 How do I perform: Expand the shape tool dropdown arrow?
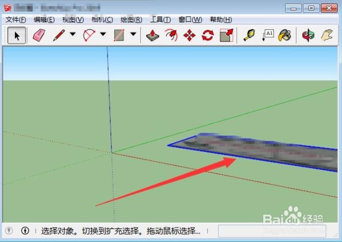click(133, 34)
